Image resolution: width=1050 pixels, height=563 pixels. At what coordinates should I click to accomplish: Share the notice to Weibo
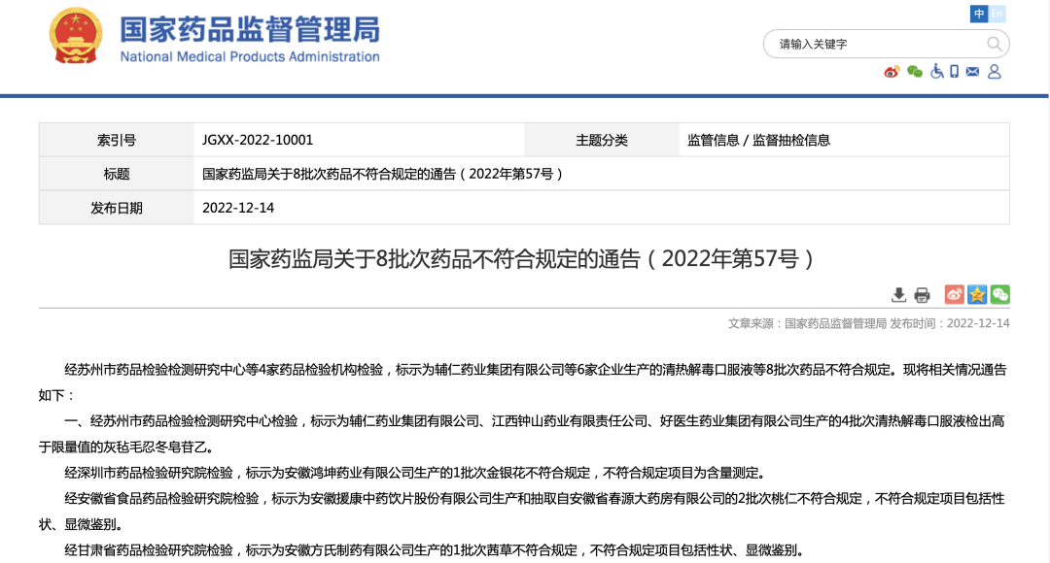pos(954,294)
